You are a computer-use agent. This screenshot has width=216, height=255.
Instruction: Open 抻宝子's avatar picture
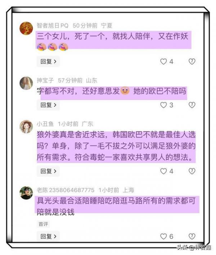(x=26, y=83)
